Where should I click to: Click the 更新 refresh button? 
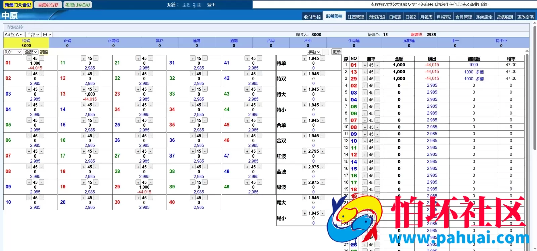(336, 52)
